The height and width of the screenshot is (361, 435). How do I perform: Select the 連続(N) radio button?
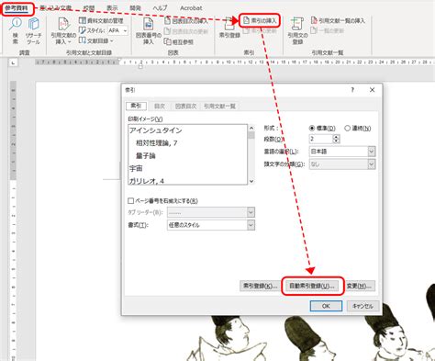pos(347,129)
